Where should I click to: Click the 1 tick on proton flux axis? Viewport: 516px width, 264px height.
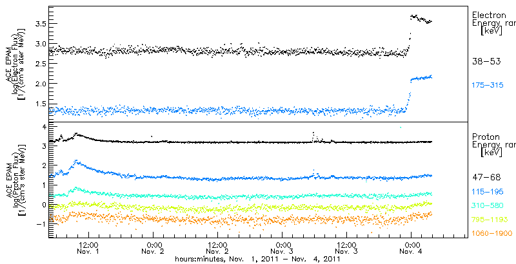click(43, 185)
